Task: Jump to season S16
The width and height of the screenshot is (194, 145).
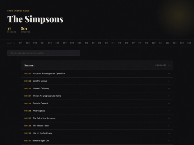Action: pyautogui.click(x=126, y=43)
